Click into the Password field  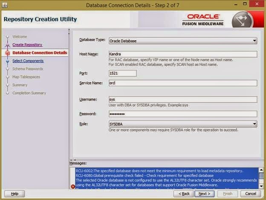click(x=183, y=114)
